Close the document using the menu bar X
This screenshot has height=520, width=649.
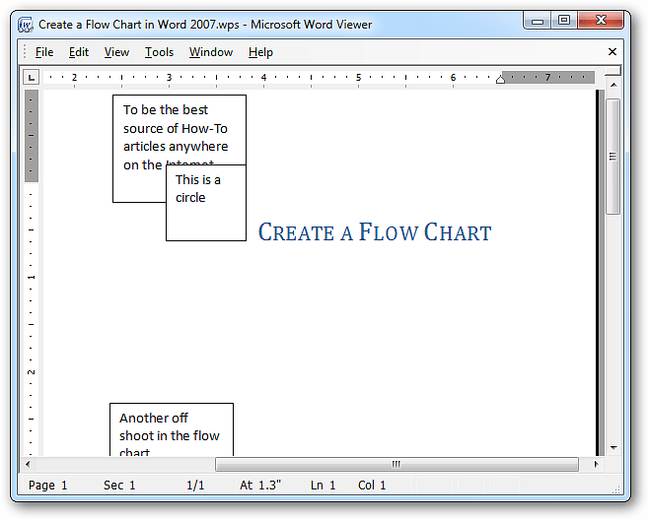(x=612, y=52)
